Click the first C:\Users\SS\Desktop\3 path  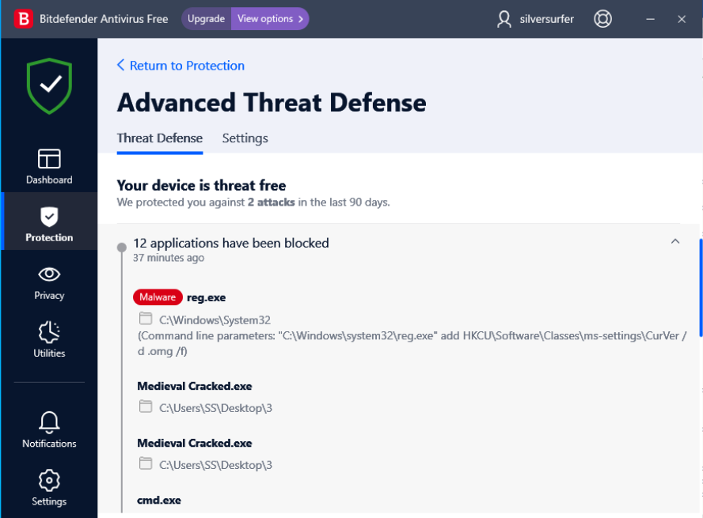point(215,408)
